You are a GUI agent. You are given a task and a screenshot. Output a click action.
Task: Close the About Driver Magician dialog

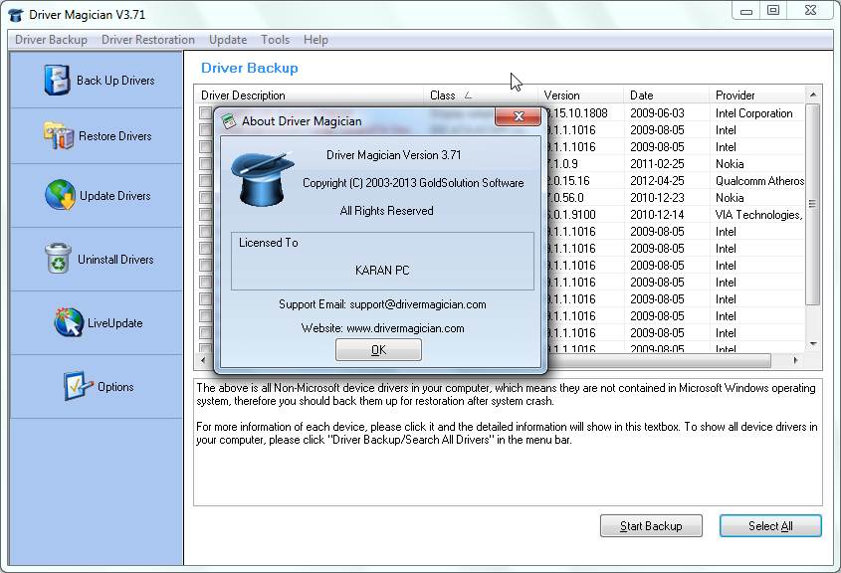[519, 116]
